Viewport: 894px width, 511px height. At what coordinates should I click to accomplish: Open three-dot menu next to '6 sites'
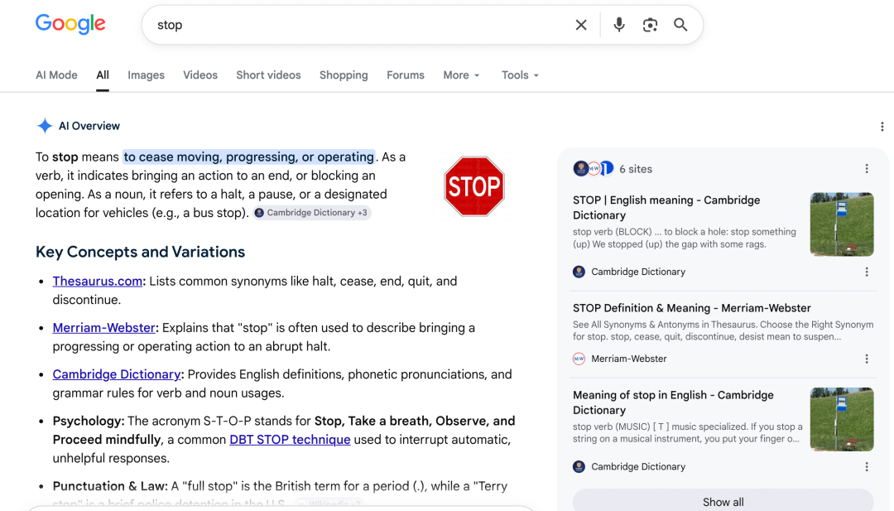[867, 169]
